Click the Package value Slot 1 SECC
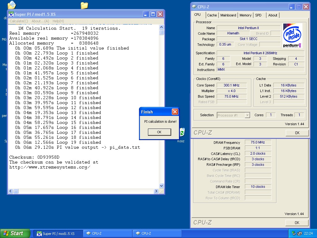This screenshot has width=317, height=238. [249, 39]
